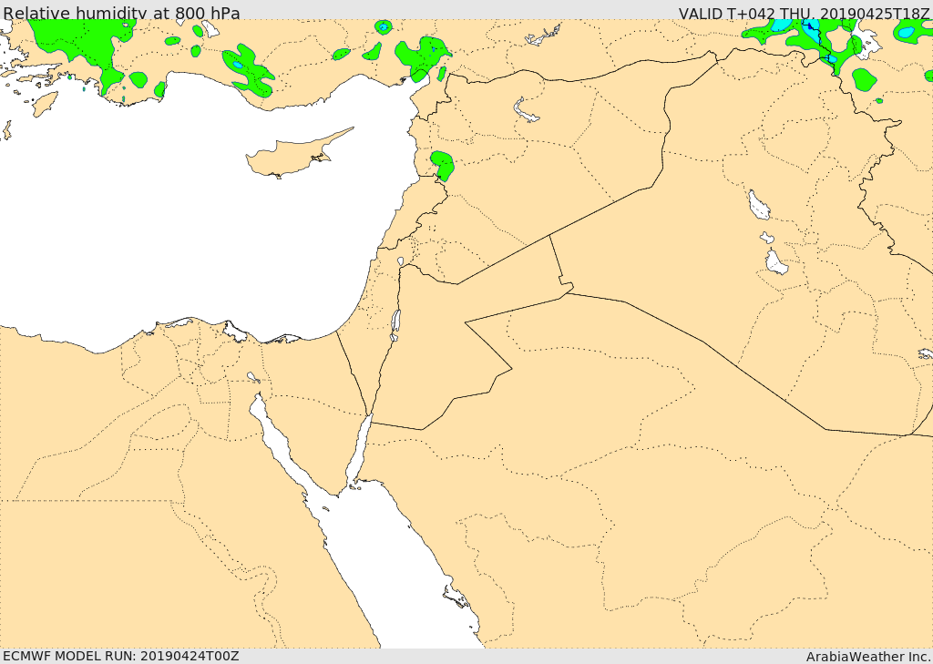Click the green humidity patch near Lebanon's coast
The image size is (933, 664).
(442, 166)
